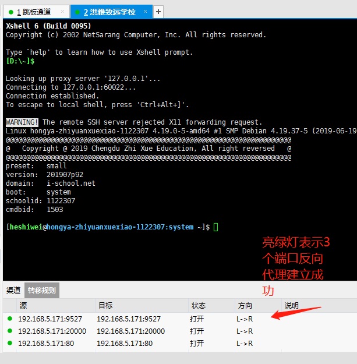Screen dimensions: 357x364
Task: Click green status dot on 洪雅致远学校 tab
Action: point(77,12)
